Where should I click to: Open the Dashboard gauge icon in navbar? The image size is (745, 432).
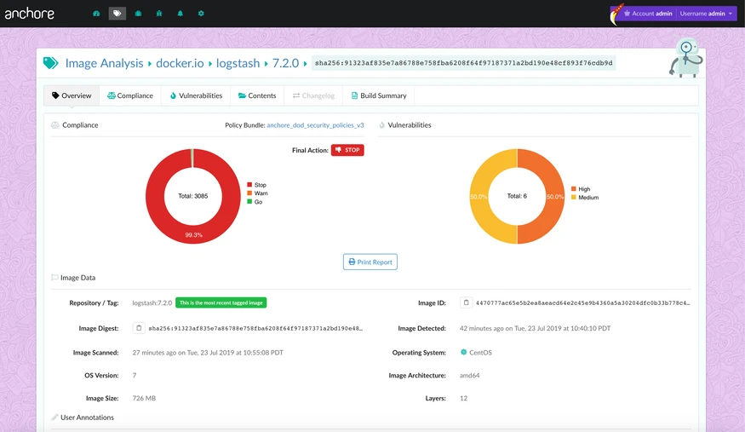pyautogui.click(x=96, y=14)
